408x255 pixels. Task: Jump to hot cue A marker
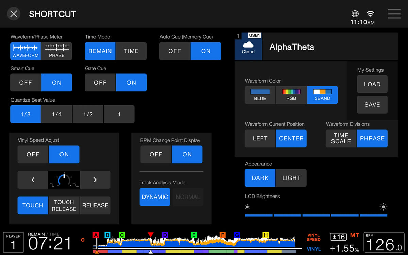[x=96, y=235]
